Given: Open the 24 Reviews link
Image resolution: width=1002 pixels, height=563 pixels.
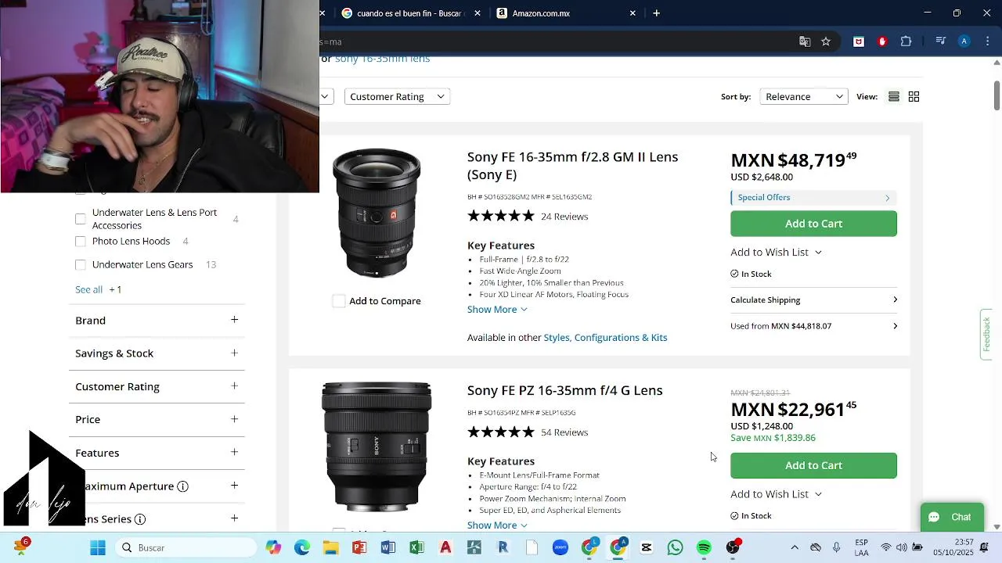Looking at the screenshot, I should (x=564, y=217).
